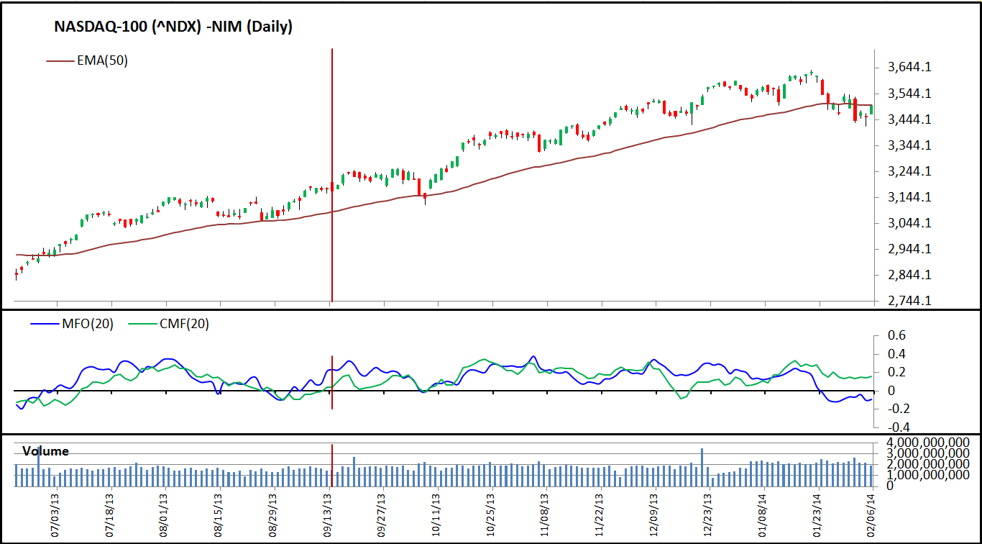Image resolution: width=982 pixels, height=544 pixels.
Task: Click the 3,644.1 price axis label
Action: 910,68
